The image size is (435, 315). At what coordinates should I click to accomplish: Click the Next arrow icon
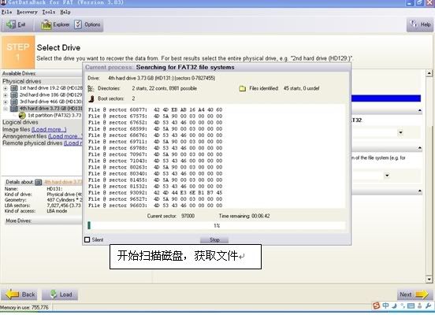tap(422, 295)
